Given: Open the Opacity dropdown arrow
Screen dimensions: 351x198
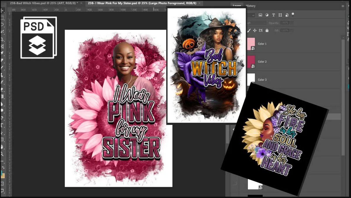Looking at the screenshot, I should [x=291, y=23].
